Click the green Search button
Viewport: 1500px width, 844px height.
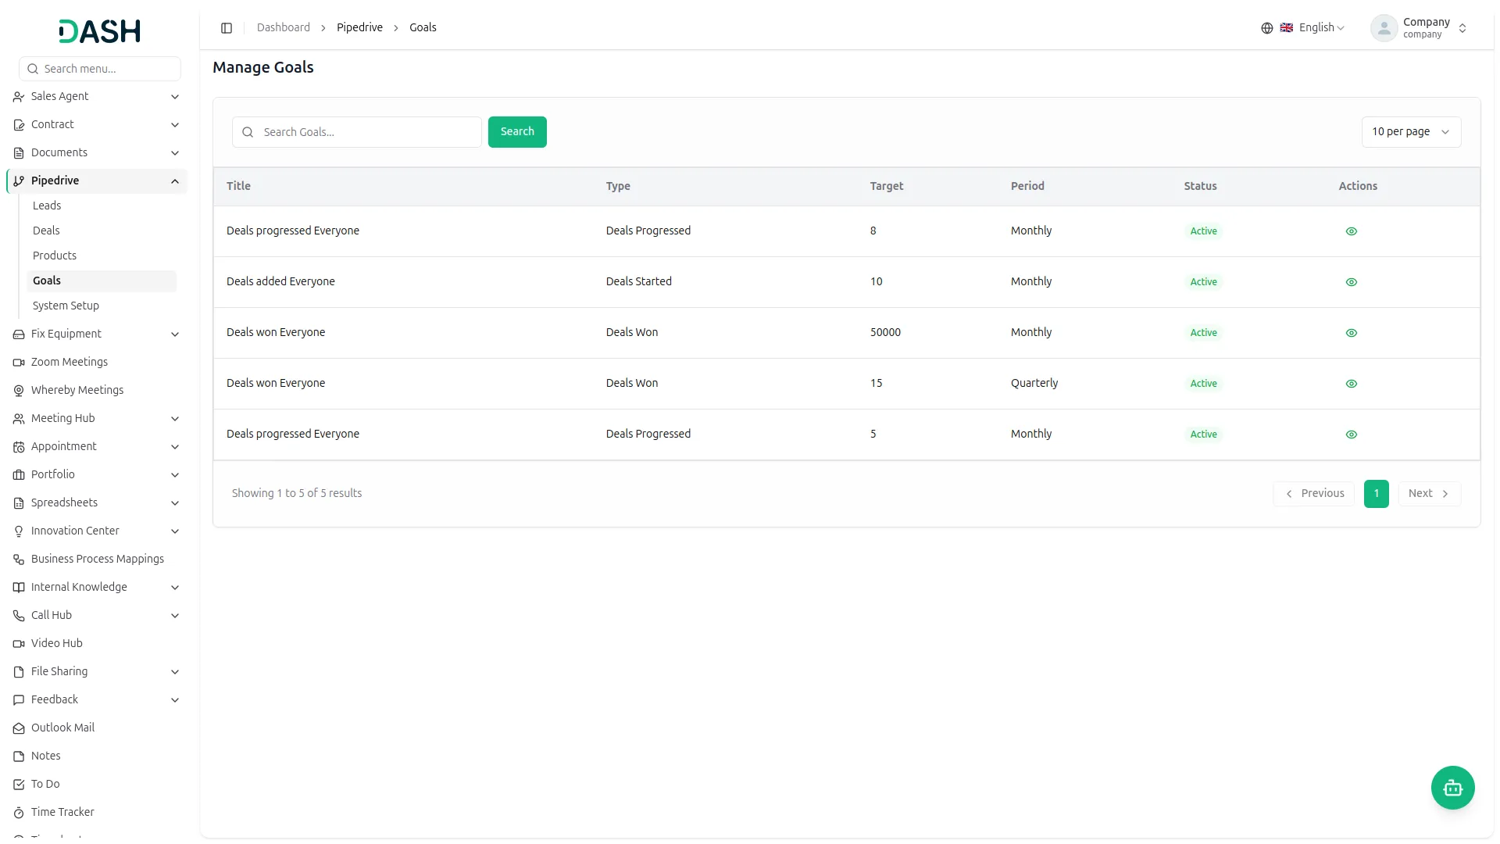(x=517, y=132)
